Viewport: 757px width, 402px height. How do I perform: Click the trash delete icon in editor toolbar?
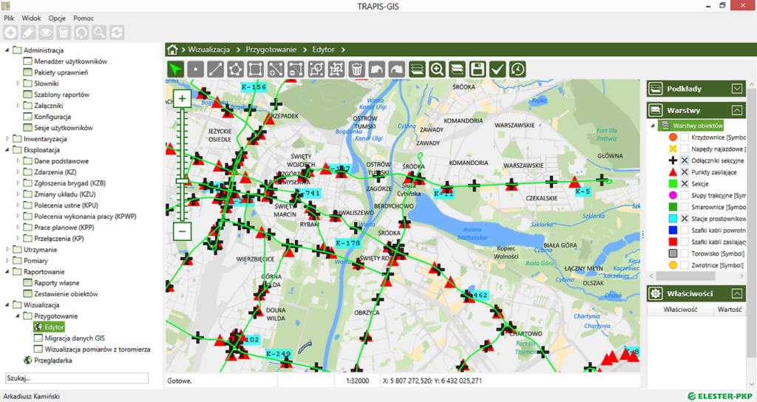[356, 69]
